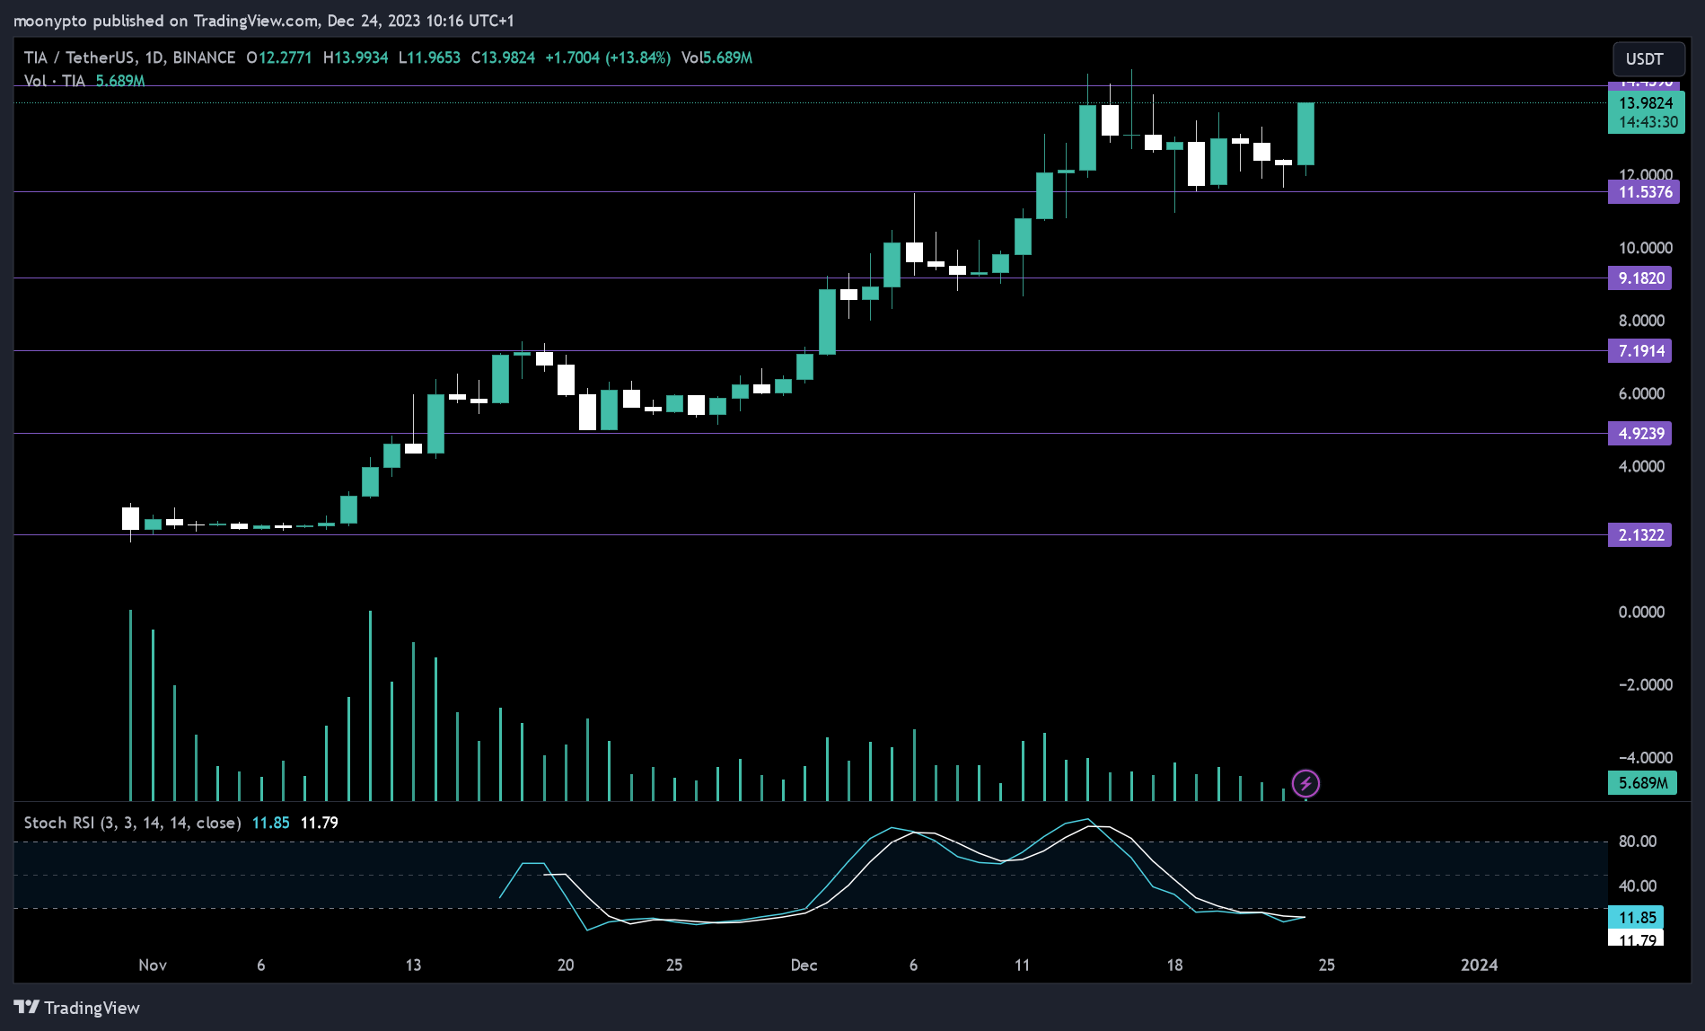The width and height of the screenshot is (1705, 1031).
Task: Click the BINANCE exchange label
Action: click(204, 57)
